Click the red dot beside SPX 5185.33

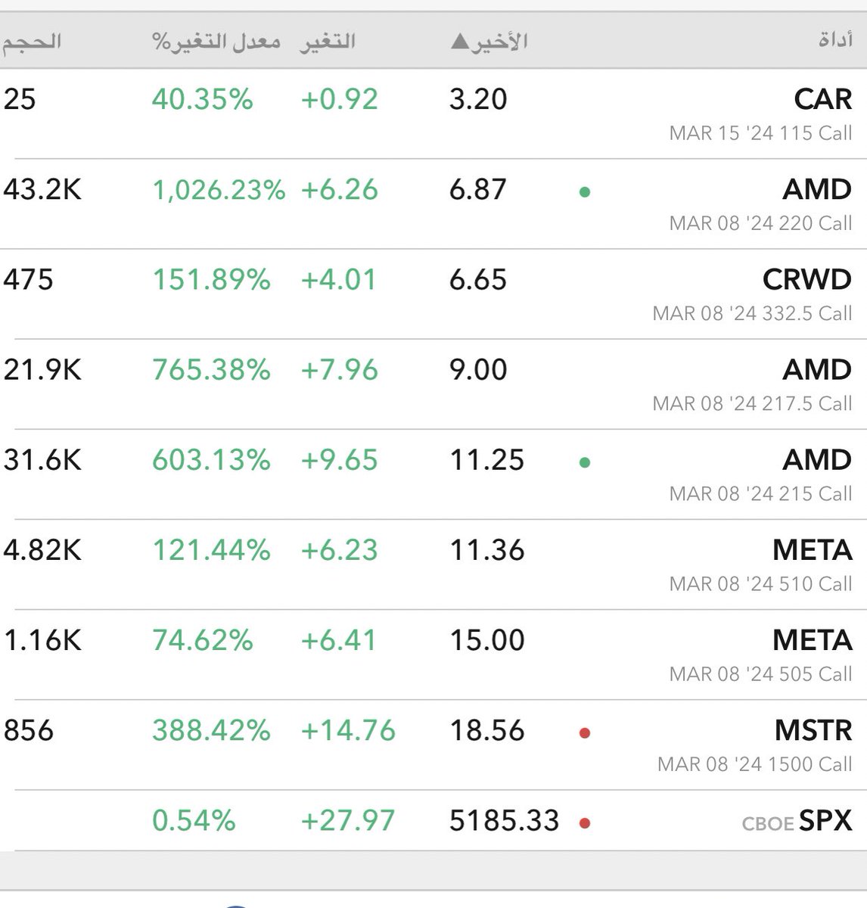tap(584, 823)
